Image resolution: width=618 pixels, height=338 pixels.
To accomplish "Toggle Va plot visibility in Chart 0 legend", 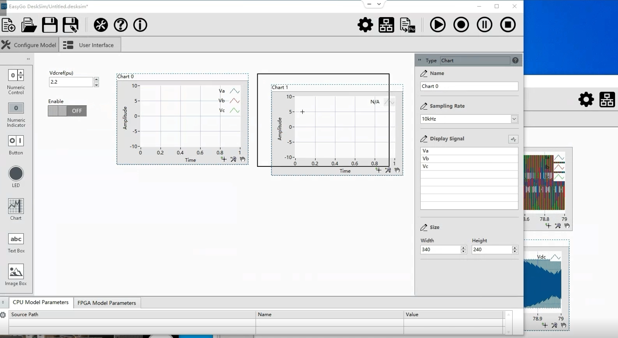I will pos(234,91).
